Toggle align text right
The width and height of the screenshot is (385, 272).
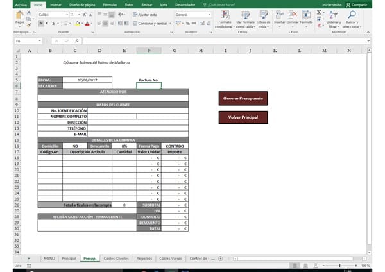pos(112,23)
